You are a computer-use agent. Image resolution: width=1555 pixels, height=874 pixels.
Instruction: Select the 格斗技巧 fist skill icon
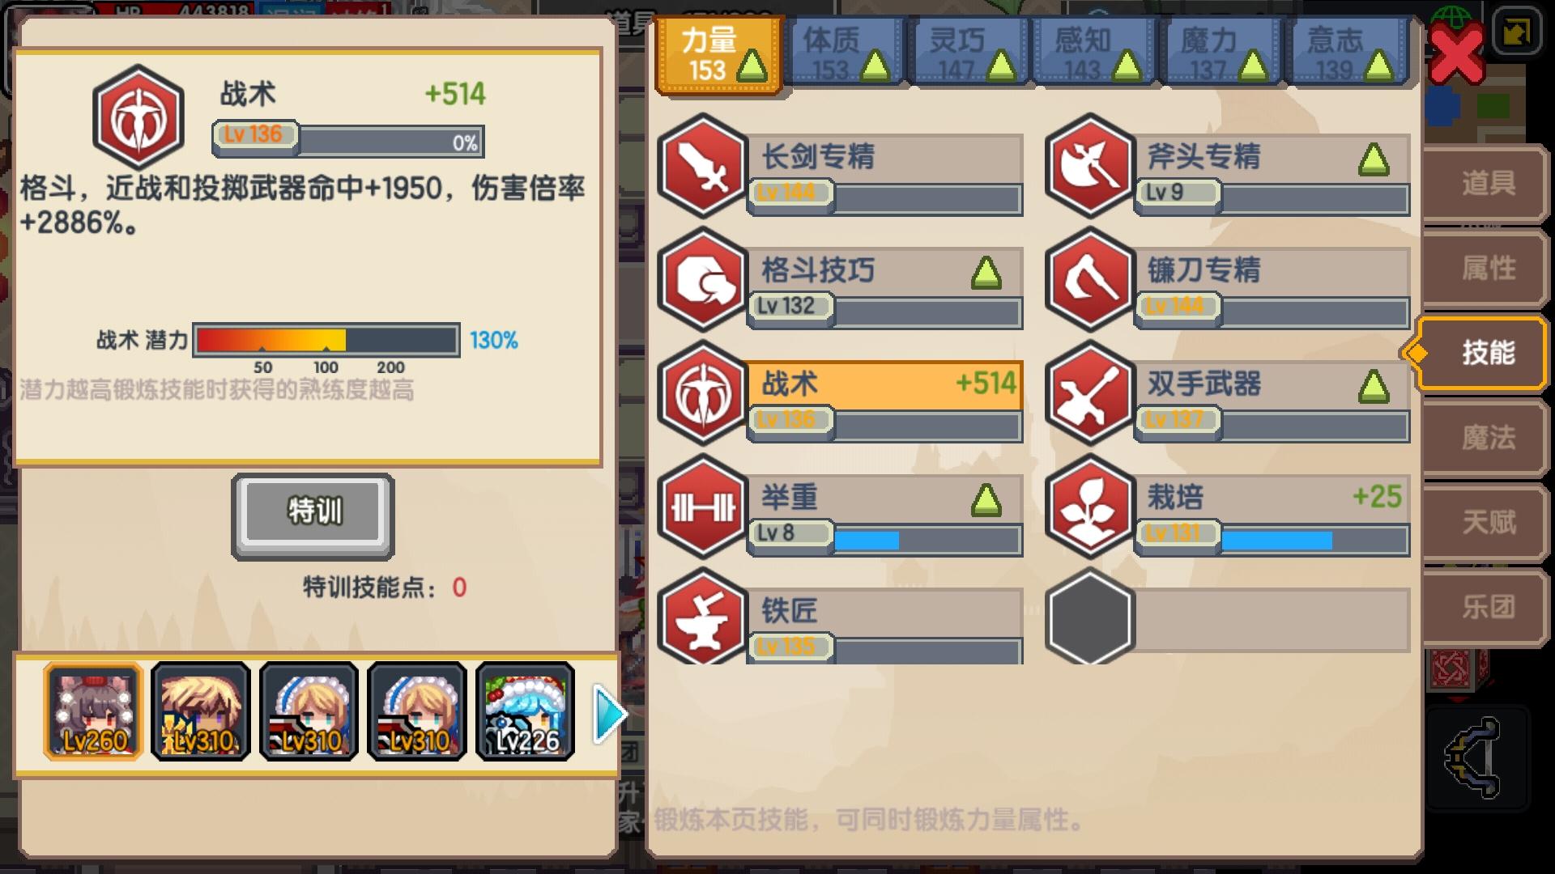click(x=703, y=280)
